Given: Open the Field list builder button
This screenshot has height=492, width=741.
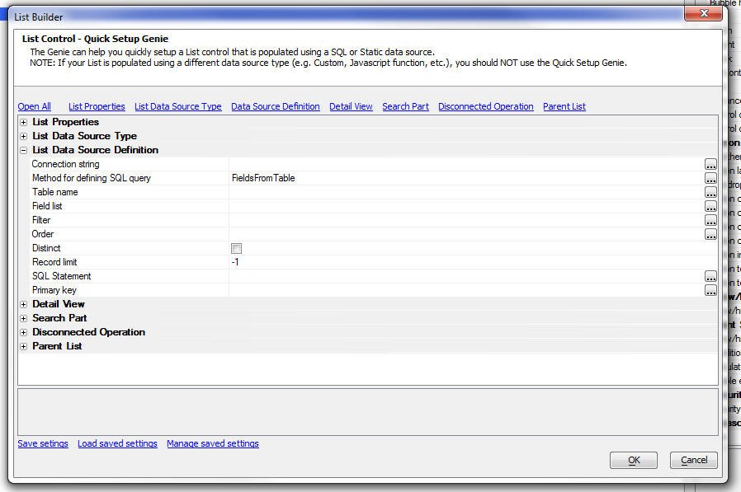Looking at the screenshot, I should (710, 206).
